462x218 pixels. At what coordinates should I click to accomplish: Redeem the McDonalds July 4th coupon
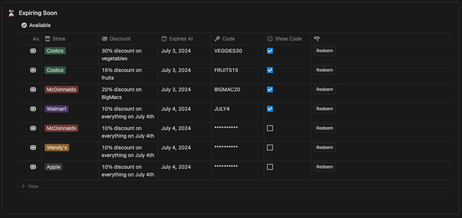[325, 128]
